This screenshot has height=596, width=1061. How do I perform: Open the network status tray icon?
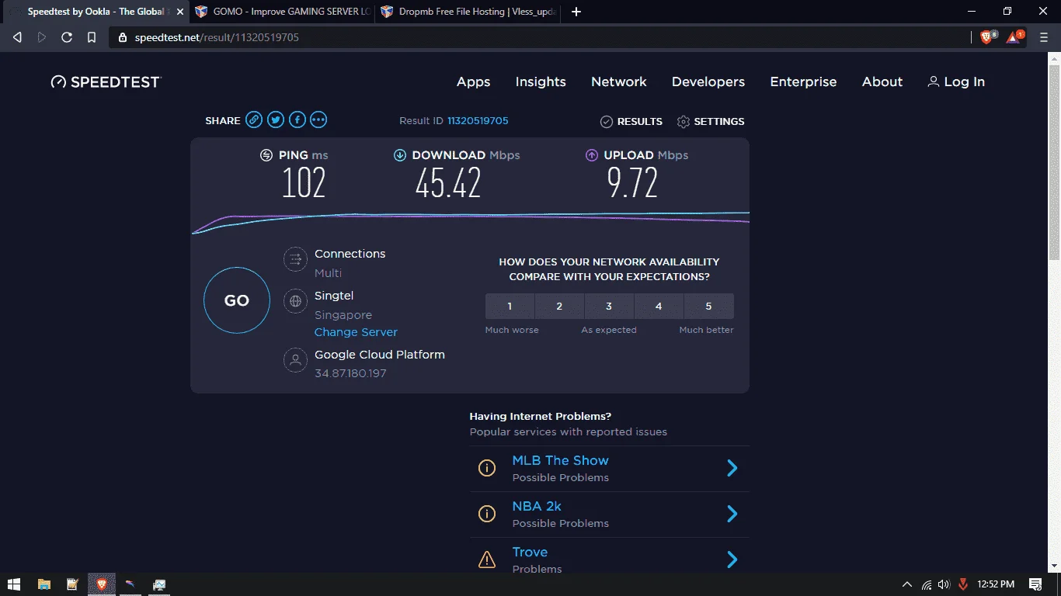click(x=927, y=584)
